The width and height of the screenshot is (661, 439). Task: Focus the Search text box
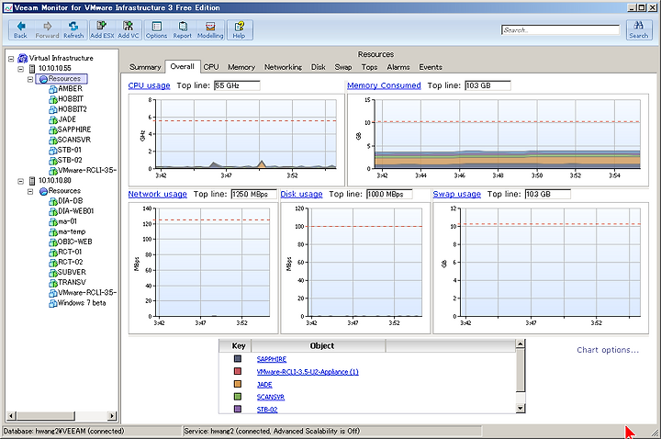561,30
